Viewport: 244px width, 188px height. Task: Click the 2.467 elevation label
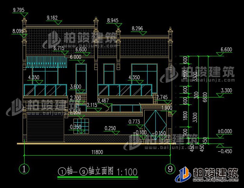tap(103, 101)
